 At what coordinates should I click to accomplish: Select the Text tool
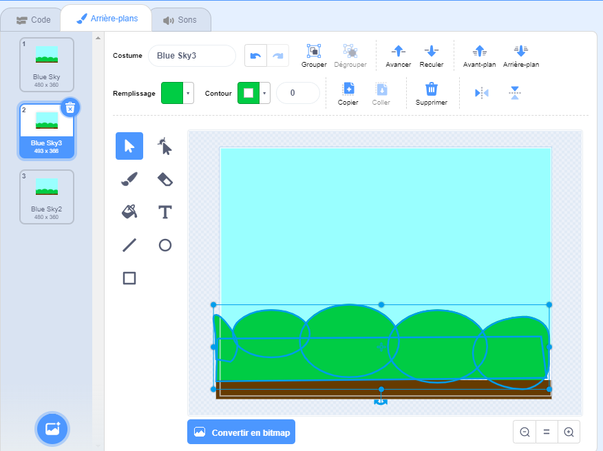(x=165, y=212)
